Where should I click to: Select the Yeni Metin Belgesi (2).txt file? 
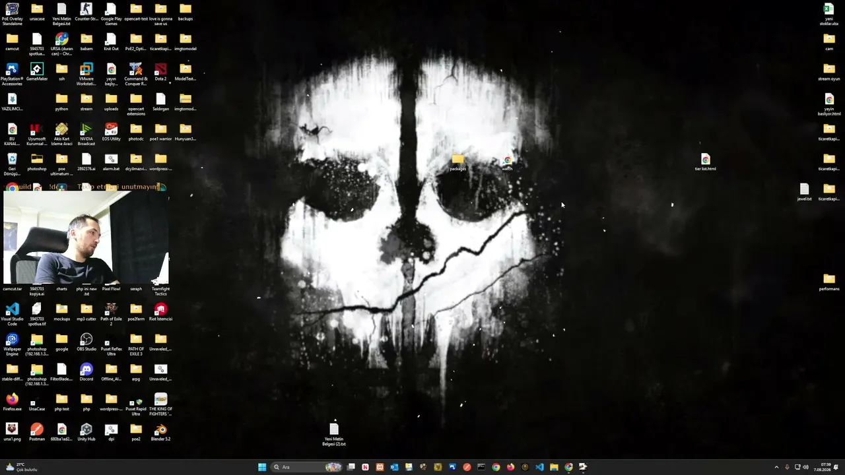coord(334,435)
